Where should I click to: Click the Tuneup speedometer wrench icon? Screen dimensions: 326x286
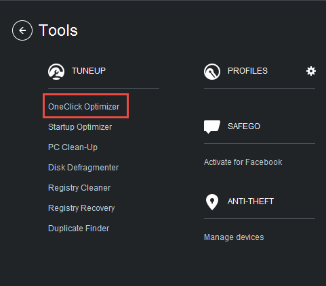56,72
